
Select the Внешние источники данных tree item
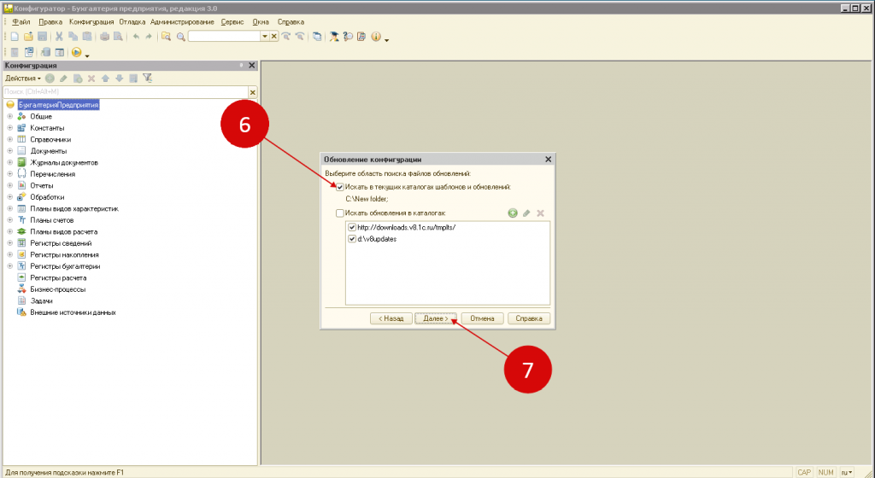73,312
